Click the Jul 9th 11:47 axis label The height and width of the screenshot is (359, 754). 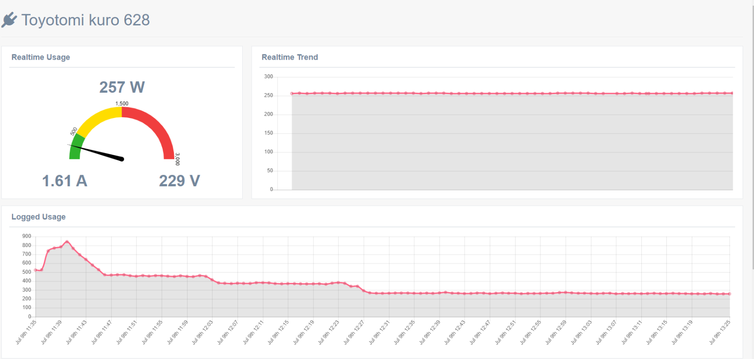point(101,332)
